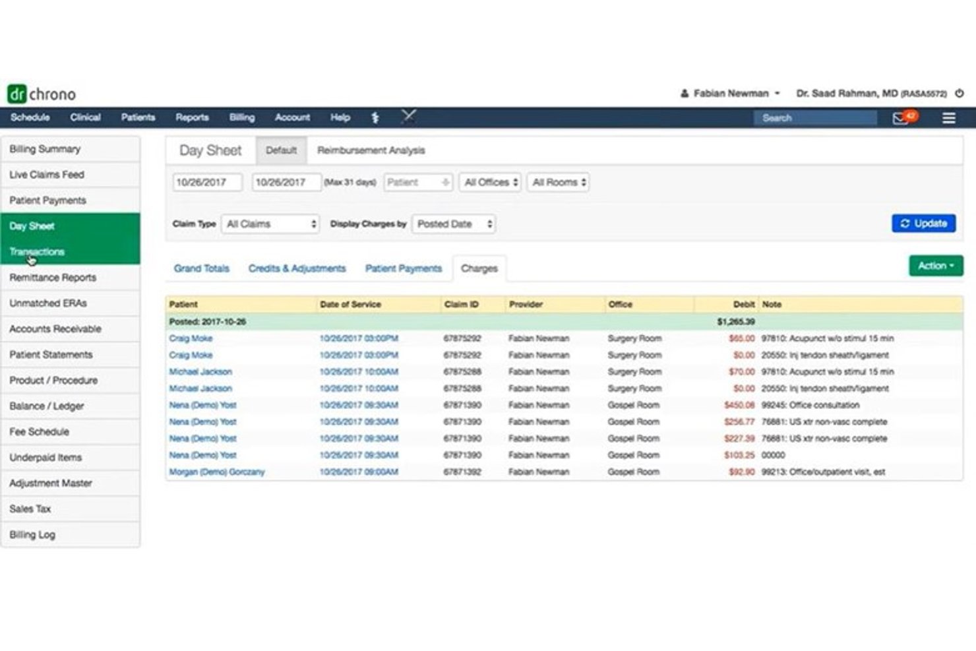
Task: Open the Claim Type All Claims dropdown
Action: click(x=270, y=224)
